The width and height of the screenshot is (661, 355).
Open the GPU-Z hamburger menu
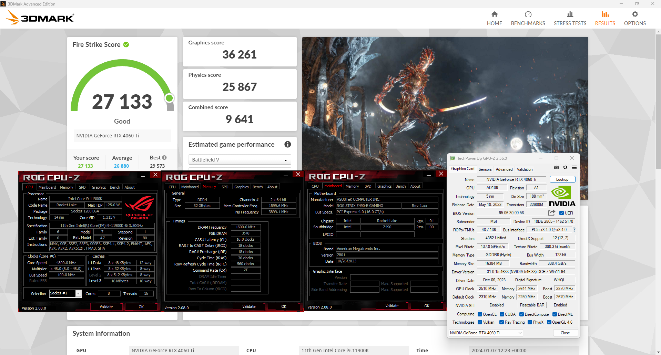tap(574, 167)
